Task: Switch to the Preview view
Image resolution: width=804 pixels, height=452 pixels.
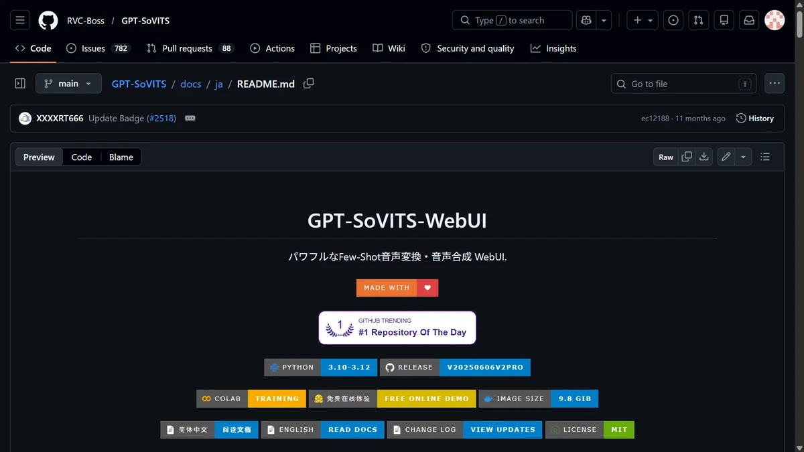Action: [x=39, y=157]
